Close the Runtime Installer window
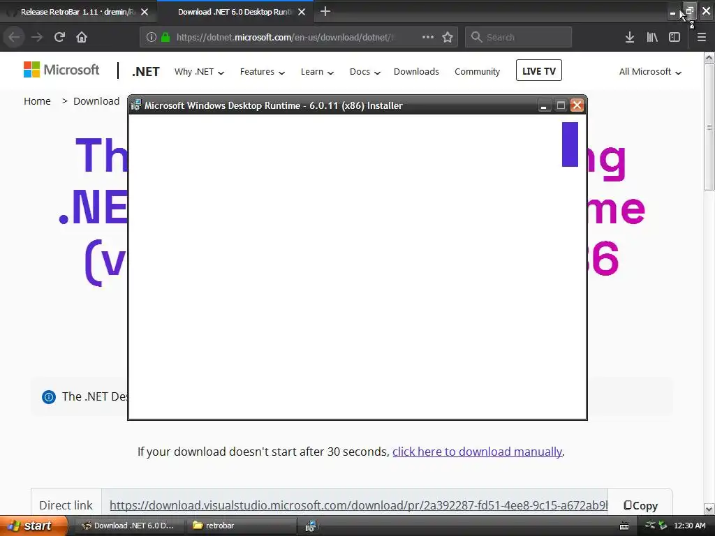Screen dimensions: 715x536 pos(577,106)
